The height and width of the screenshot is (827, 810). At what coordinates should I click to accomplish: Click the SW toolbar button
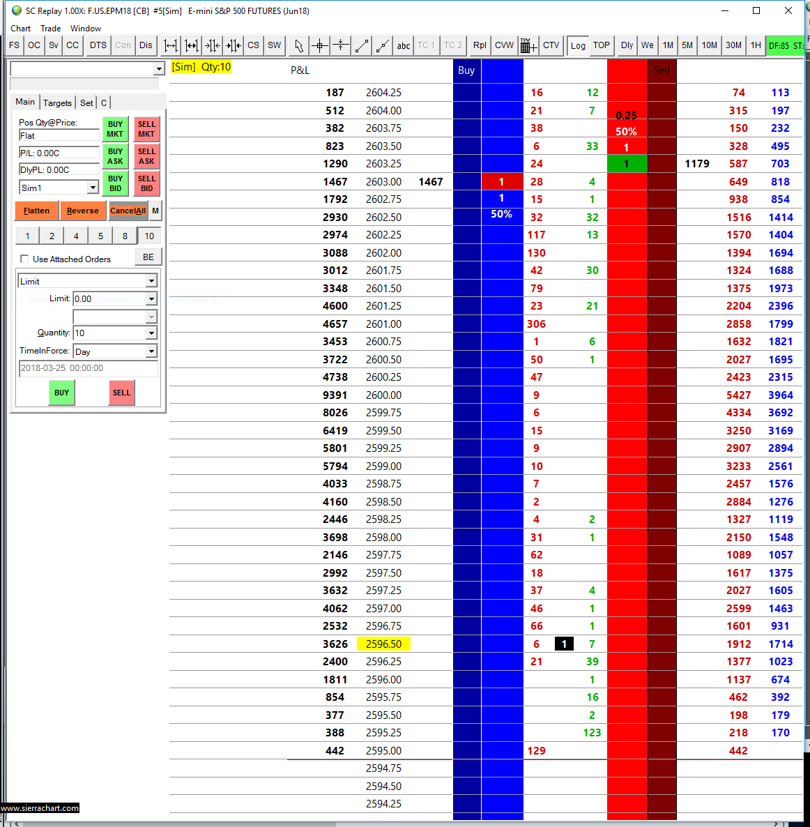tap(274, 45)
